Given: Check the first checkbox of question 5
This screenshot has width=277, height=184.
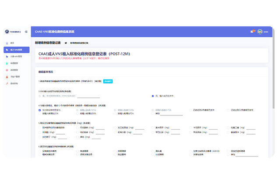Looking at the screenshot, I should pyautogui.click(x=39, y=128).
